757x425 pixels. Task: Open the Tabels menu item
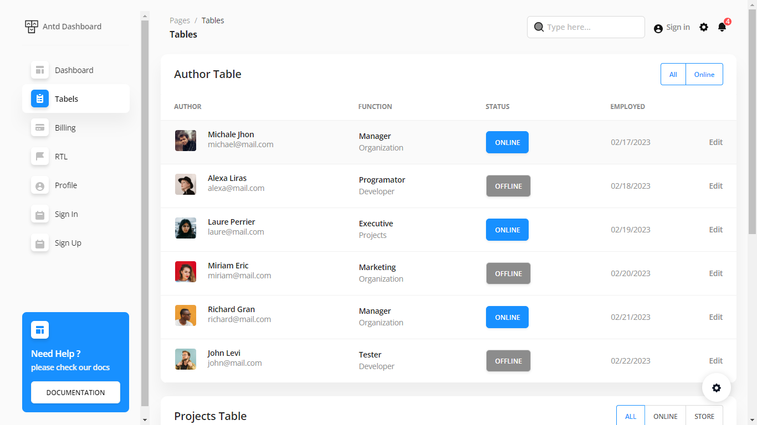coord(76,99)
